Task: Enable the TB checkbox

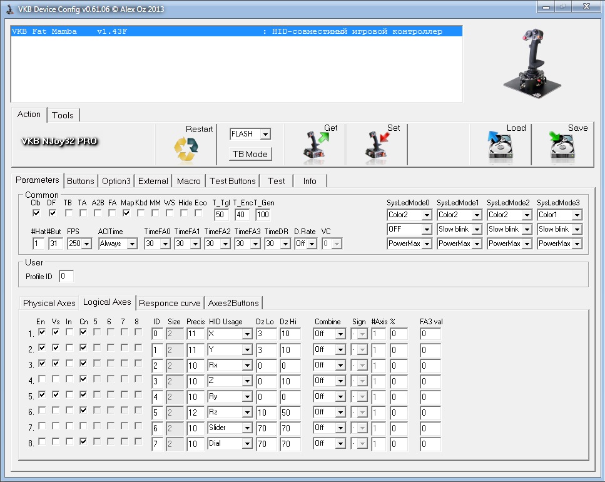Action: pos(69,213)
